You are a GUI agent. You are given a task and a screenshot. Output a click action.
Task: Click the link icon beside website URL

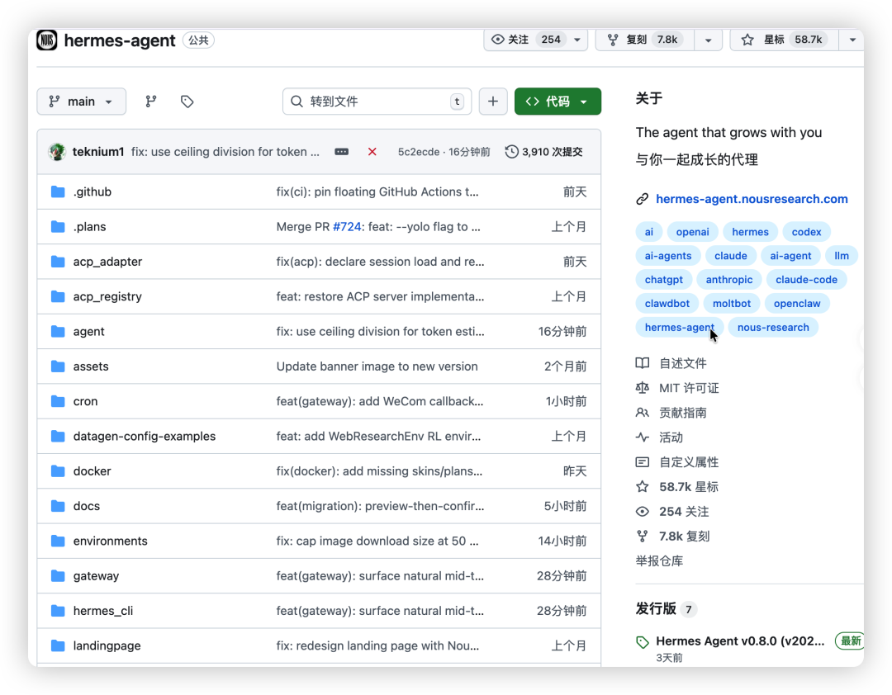(x=643, y=199)
